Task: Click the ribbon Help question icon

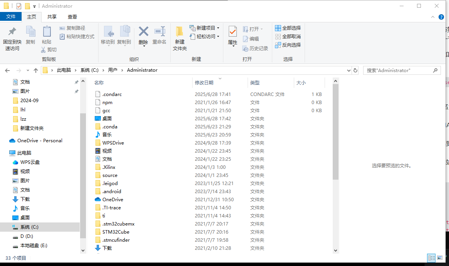Action: (x=441, y=17)
